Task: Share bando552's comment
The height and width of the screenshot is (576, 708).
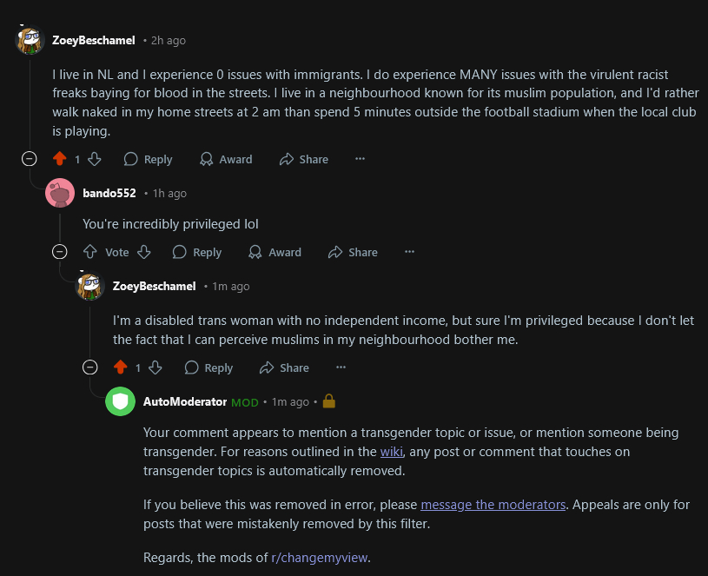Action: click(x=353, y=252)
